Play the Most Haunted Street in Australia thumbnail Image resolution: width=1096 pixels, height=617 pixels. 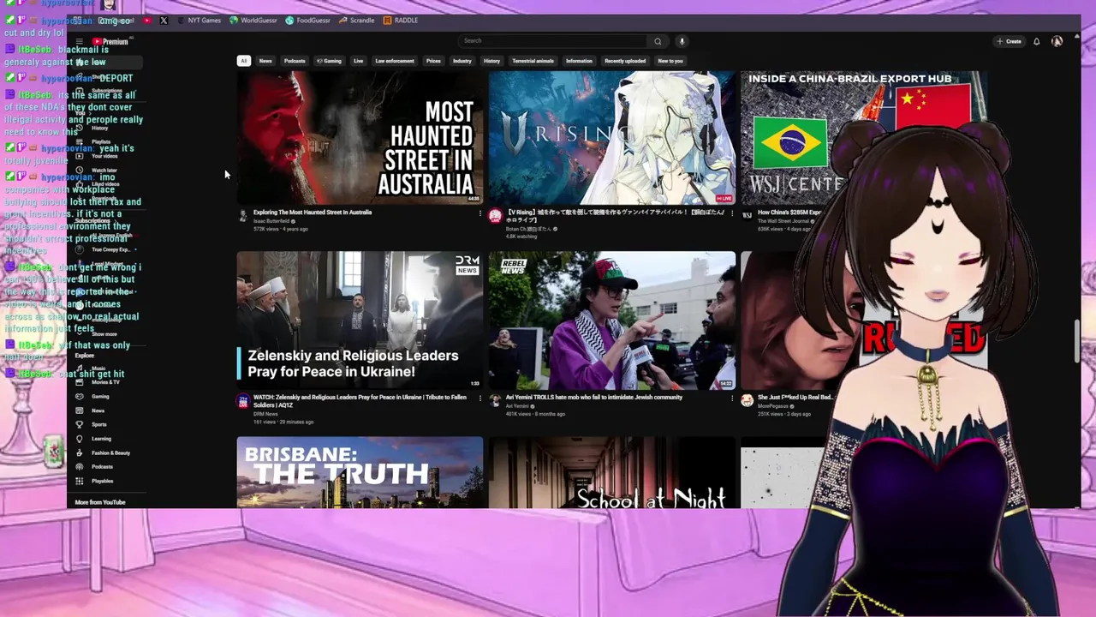pos(360,138)
